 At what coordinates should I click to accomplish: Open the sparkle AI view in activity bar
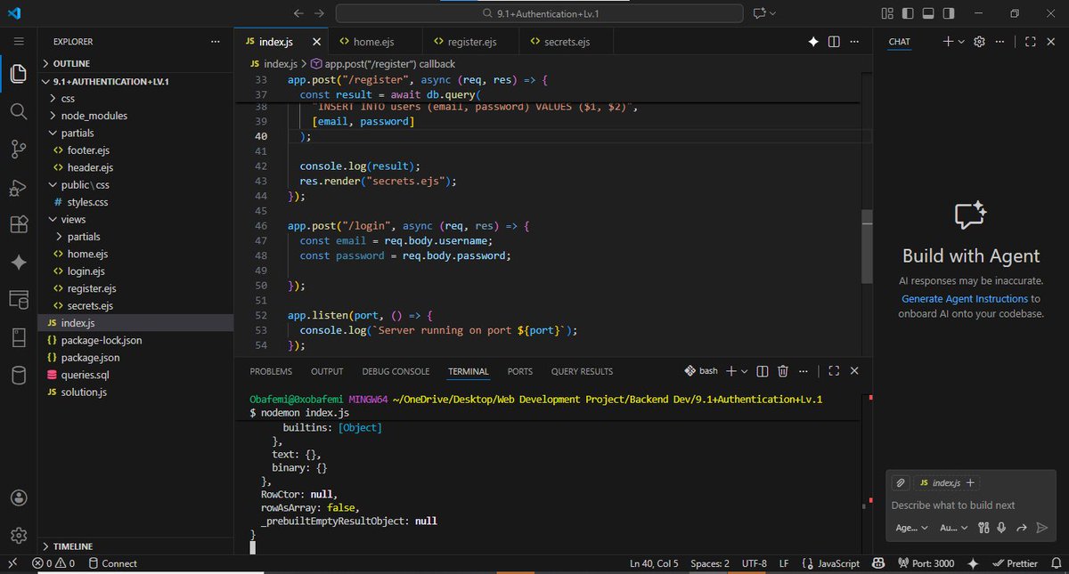click(18, 263)
